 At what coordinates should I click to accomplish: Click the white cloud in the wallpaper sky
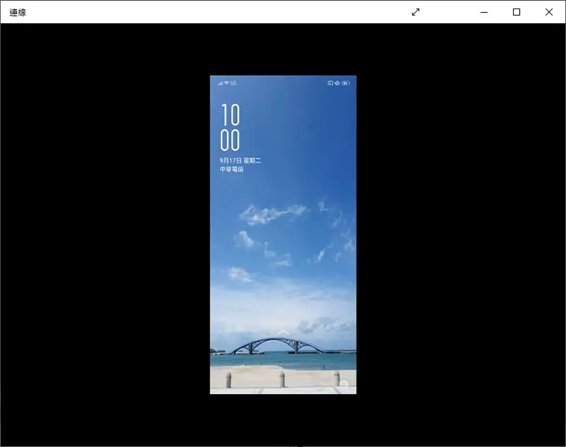click(272, 214)
